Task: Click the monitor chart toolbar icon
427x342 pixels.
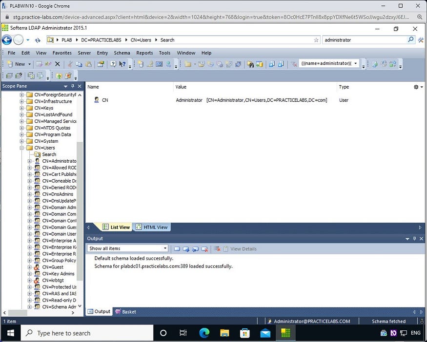Action: pyautogui.click(x=159, y=64)
